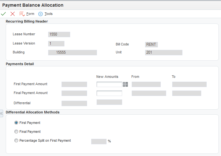Click the New Amounts First Payment input
This screenshot has height=156, width=221.
109,85
